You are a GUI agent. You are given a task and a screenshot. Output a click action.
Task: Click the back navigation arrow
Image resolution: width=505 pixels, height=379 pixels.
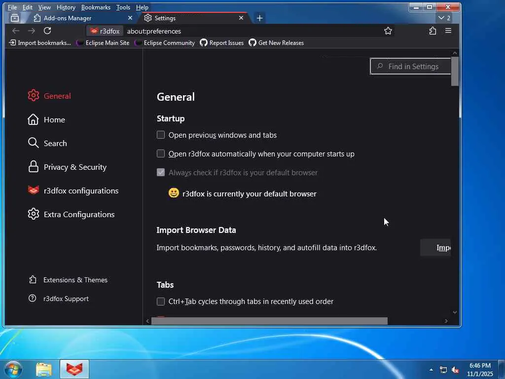pos(16,31)
